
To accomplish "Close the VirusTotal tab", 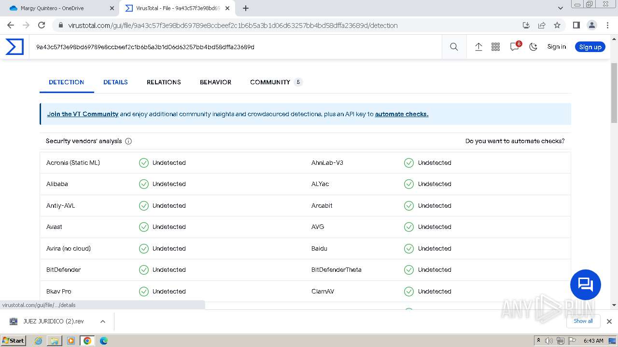I will click(227, 8).
